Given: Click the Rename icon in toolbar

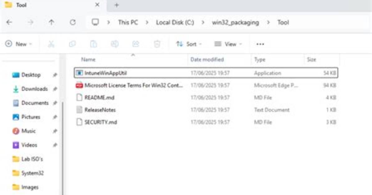Looking at the screenshot, I should click(114, 44).
